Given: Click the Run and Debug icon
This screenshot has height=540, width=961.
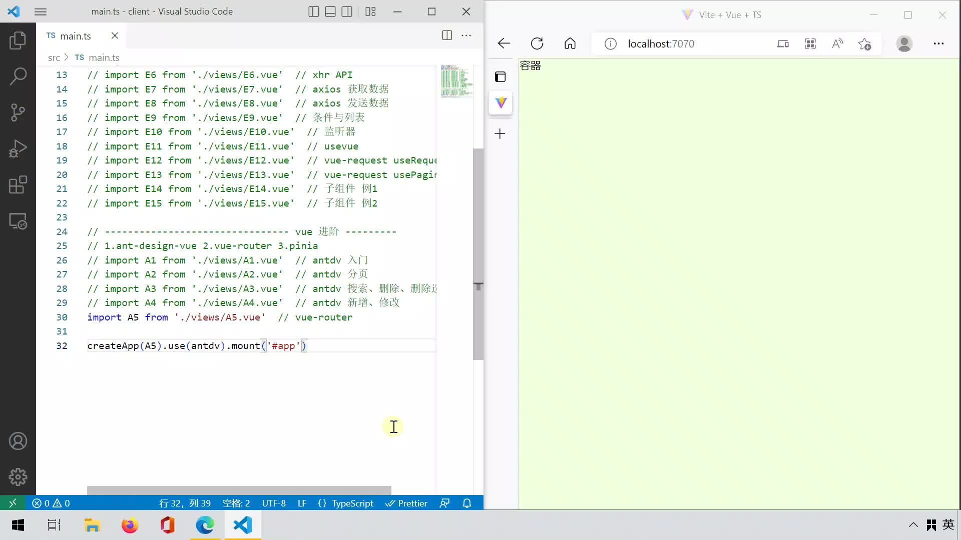Looking at the screenshot, I should 18,148.
